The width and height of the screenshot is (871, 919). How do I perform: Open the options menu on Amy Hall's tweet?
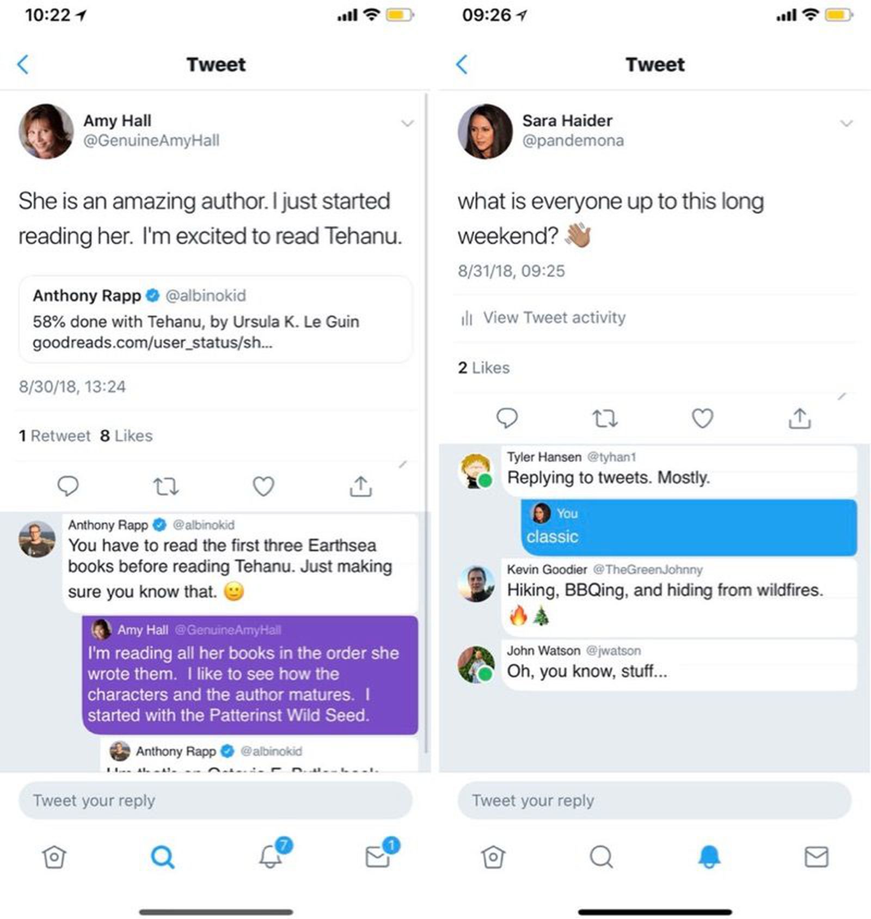coord(408,124)
